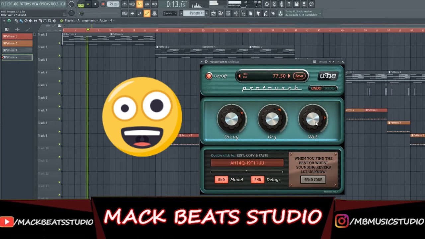Click the tempo field showing 79.000
425x239 pixels.
click(114, 4)
